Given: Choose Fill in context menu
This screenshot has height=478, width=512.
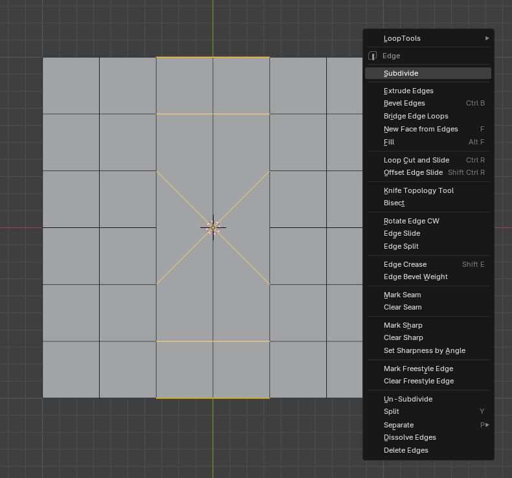Looking at the screenshot, I should point(428,142).
